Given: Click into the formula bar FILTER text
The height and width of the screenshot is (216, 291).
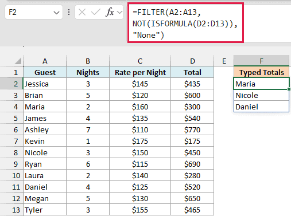Looking at the screenshot, I should [x=185, y=23].
